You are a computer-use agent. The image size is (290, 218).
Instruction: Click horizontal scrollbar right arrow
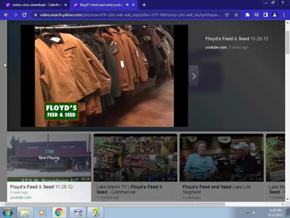[x=283, y=204]
